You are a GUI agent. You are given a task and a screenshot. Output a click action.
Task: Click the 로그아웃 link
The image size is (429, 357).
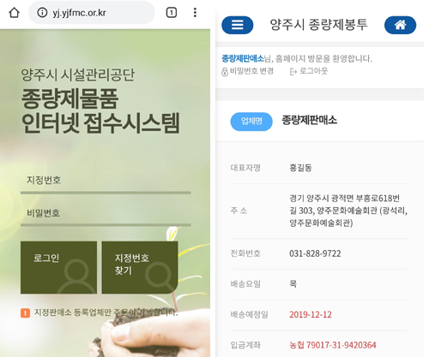coord(313,71)
